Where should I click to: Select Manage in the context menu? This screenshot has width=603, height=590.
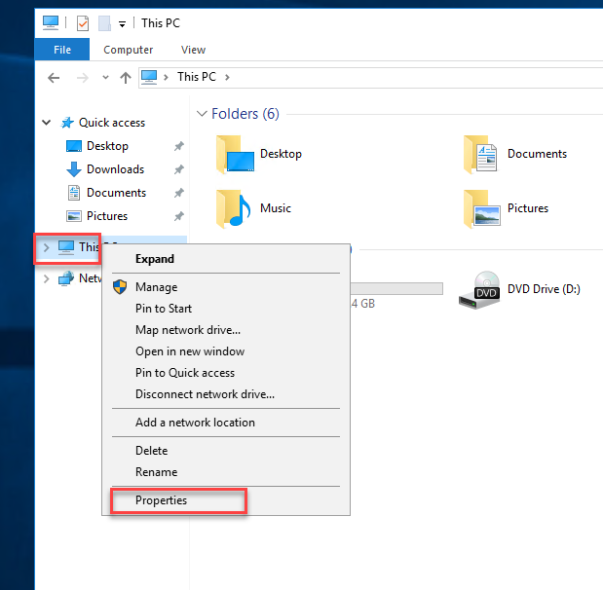156,287
